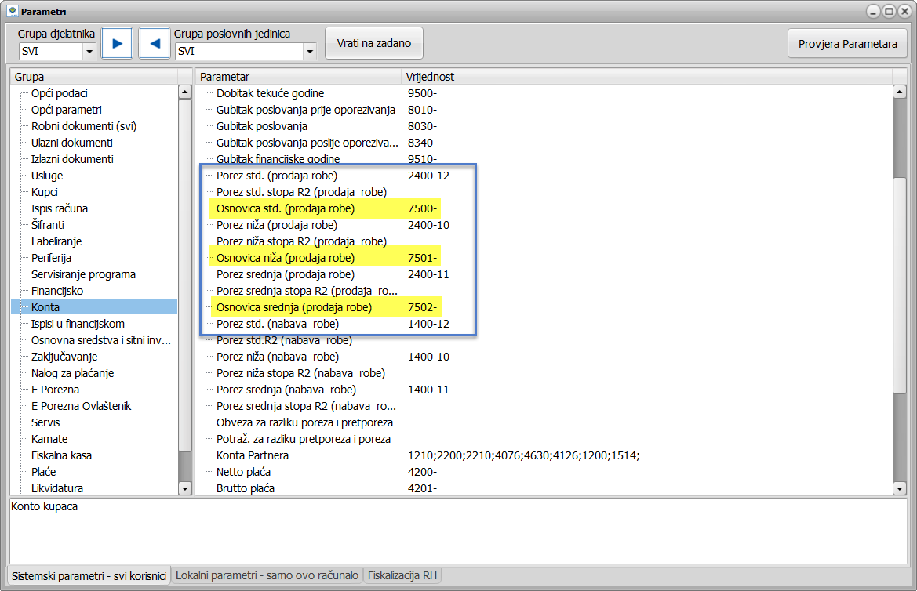Open the Fiskalizacija RH tab
Image resolution: width=917 pixels, height=591 pixels.
[x=402, y=575]
